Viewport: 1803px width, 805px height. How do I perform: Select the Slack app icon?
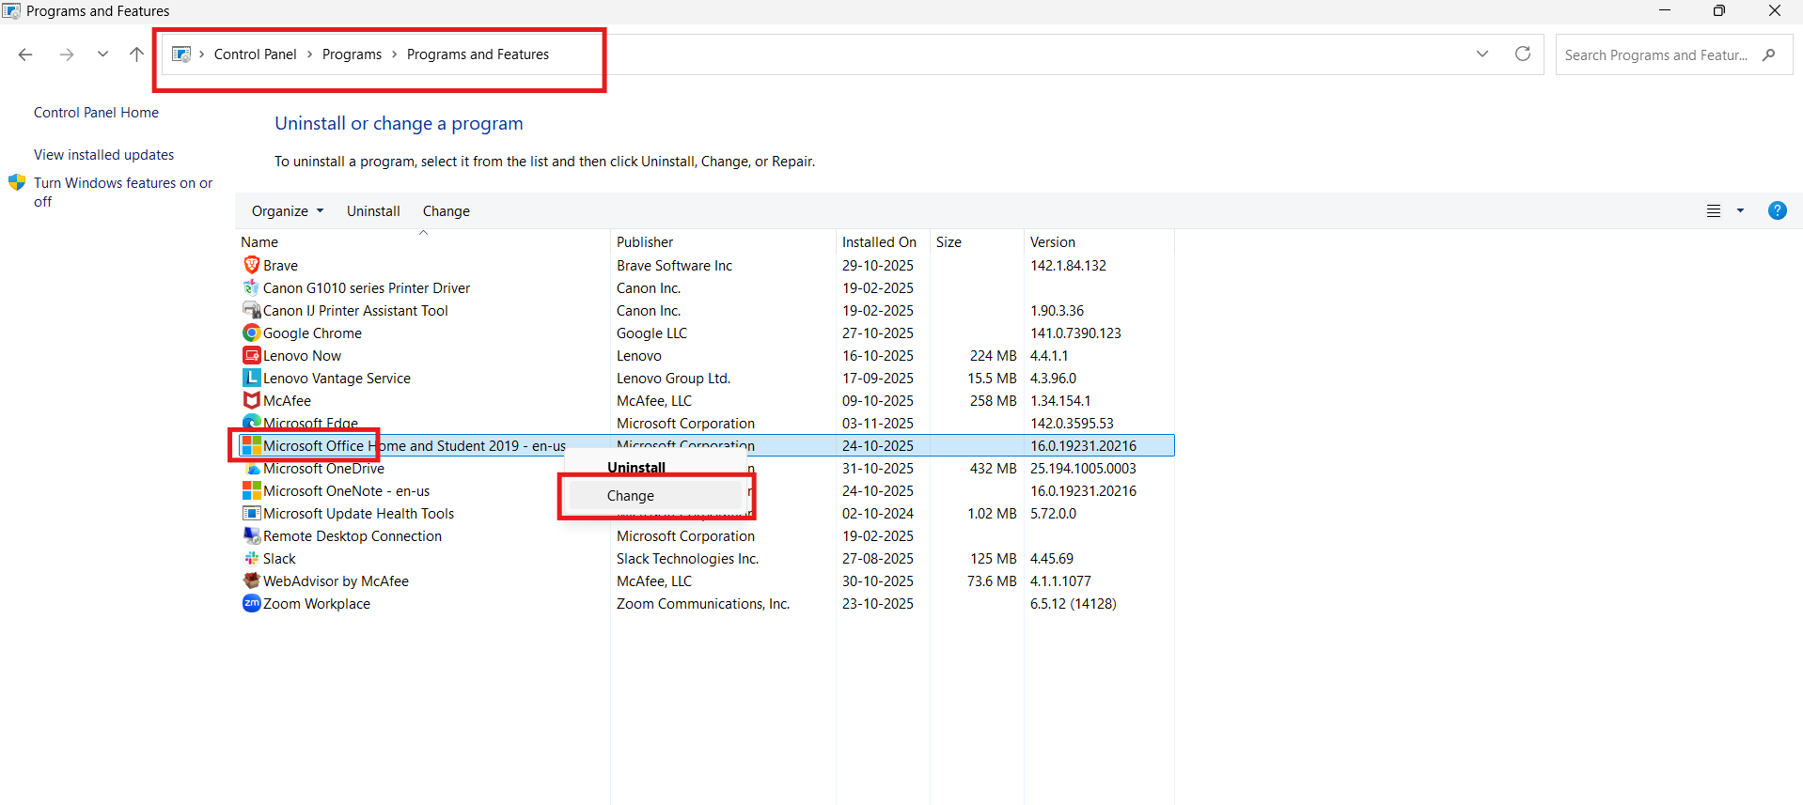(x=251, y=558)
